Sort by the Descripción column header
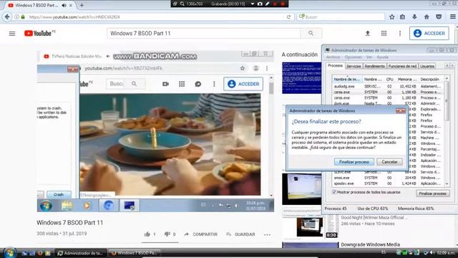This screenshot has width=458, height=258. [431, 80]
